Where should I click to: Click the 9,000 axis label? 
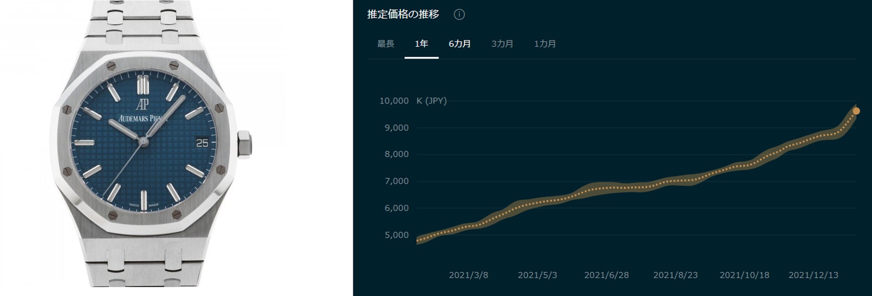tap(397, 128)
